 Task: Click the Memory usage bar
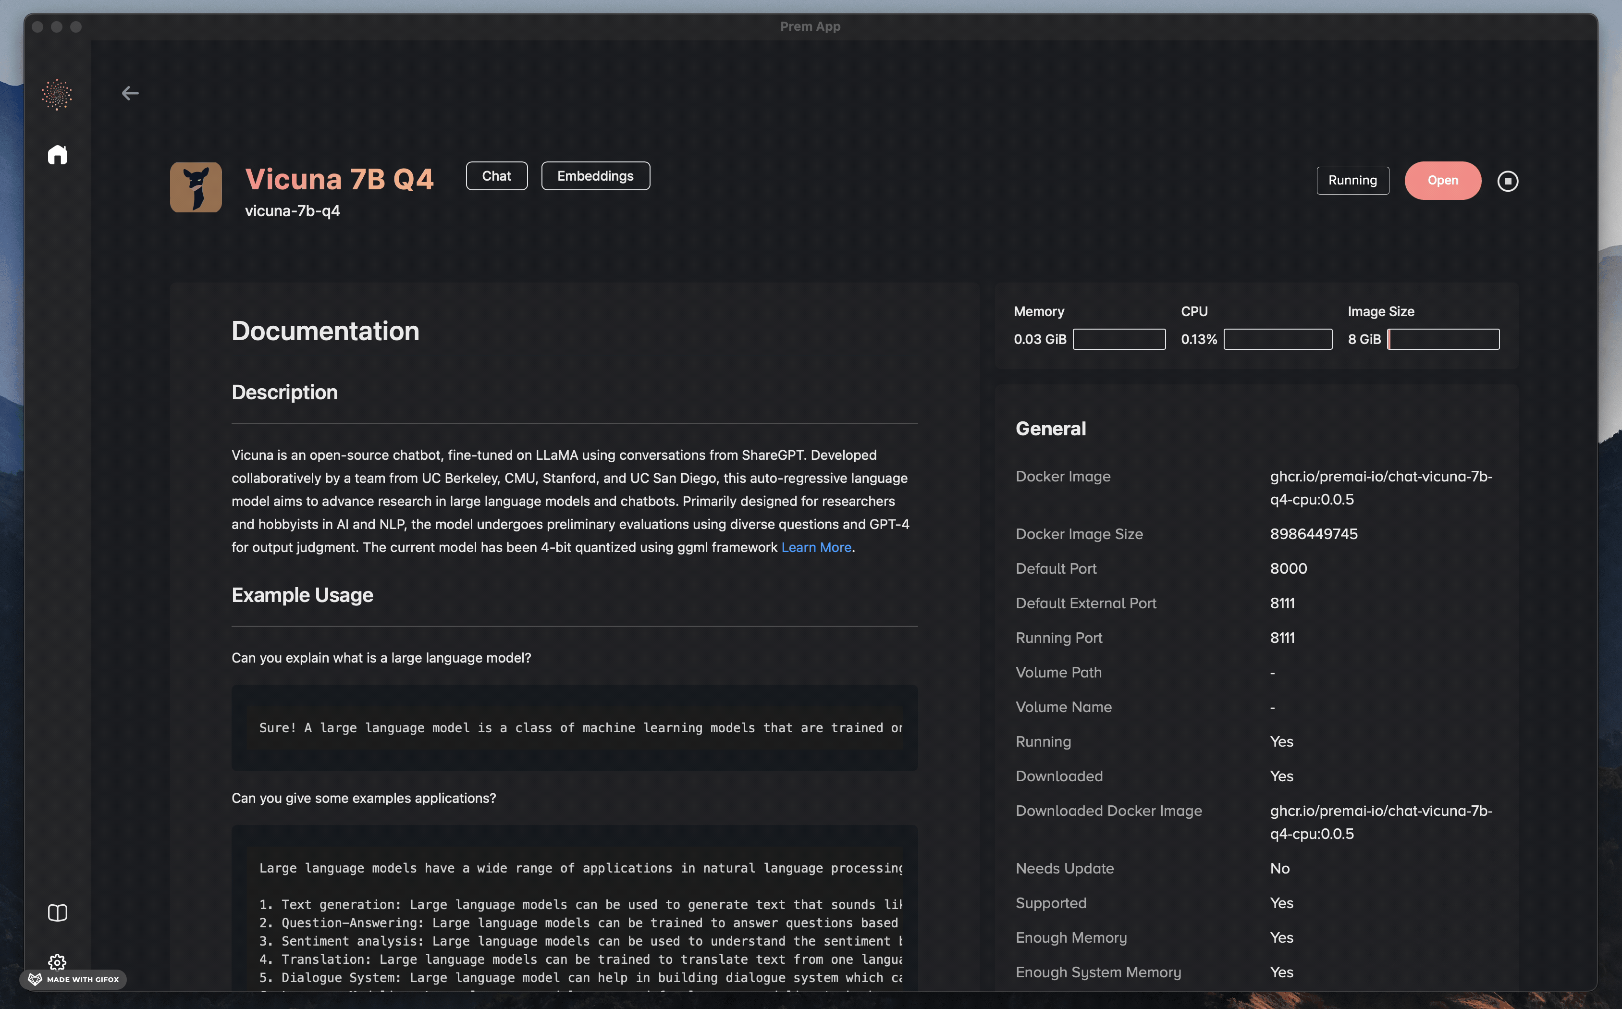pos(1119,339)
